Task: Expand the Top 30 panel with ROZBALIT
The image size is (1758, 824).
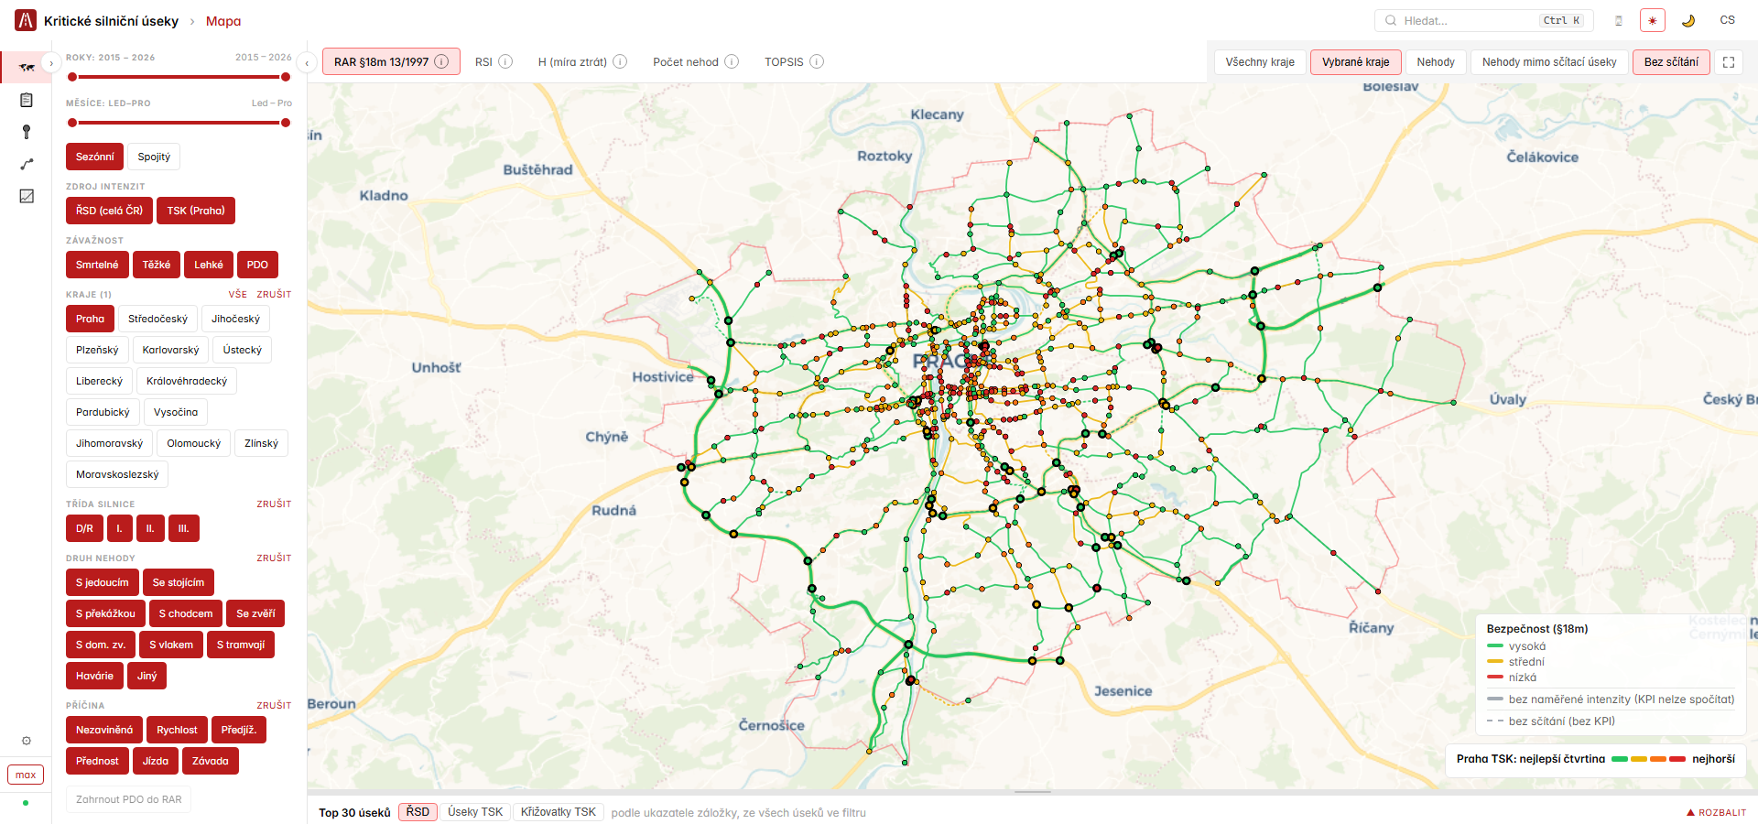Action: coord(1717,812)
